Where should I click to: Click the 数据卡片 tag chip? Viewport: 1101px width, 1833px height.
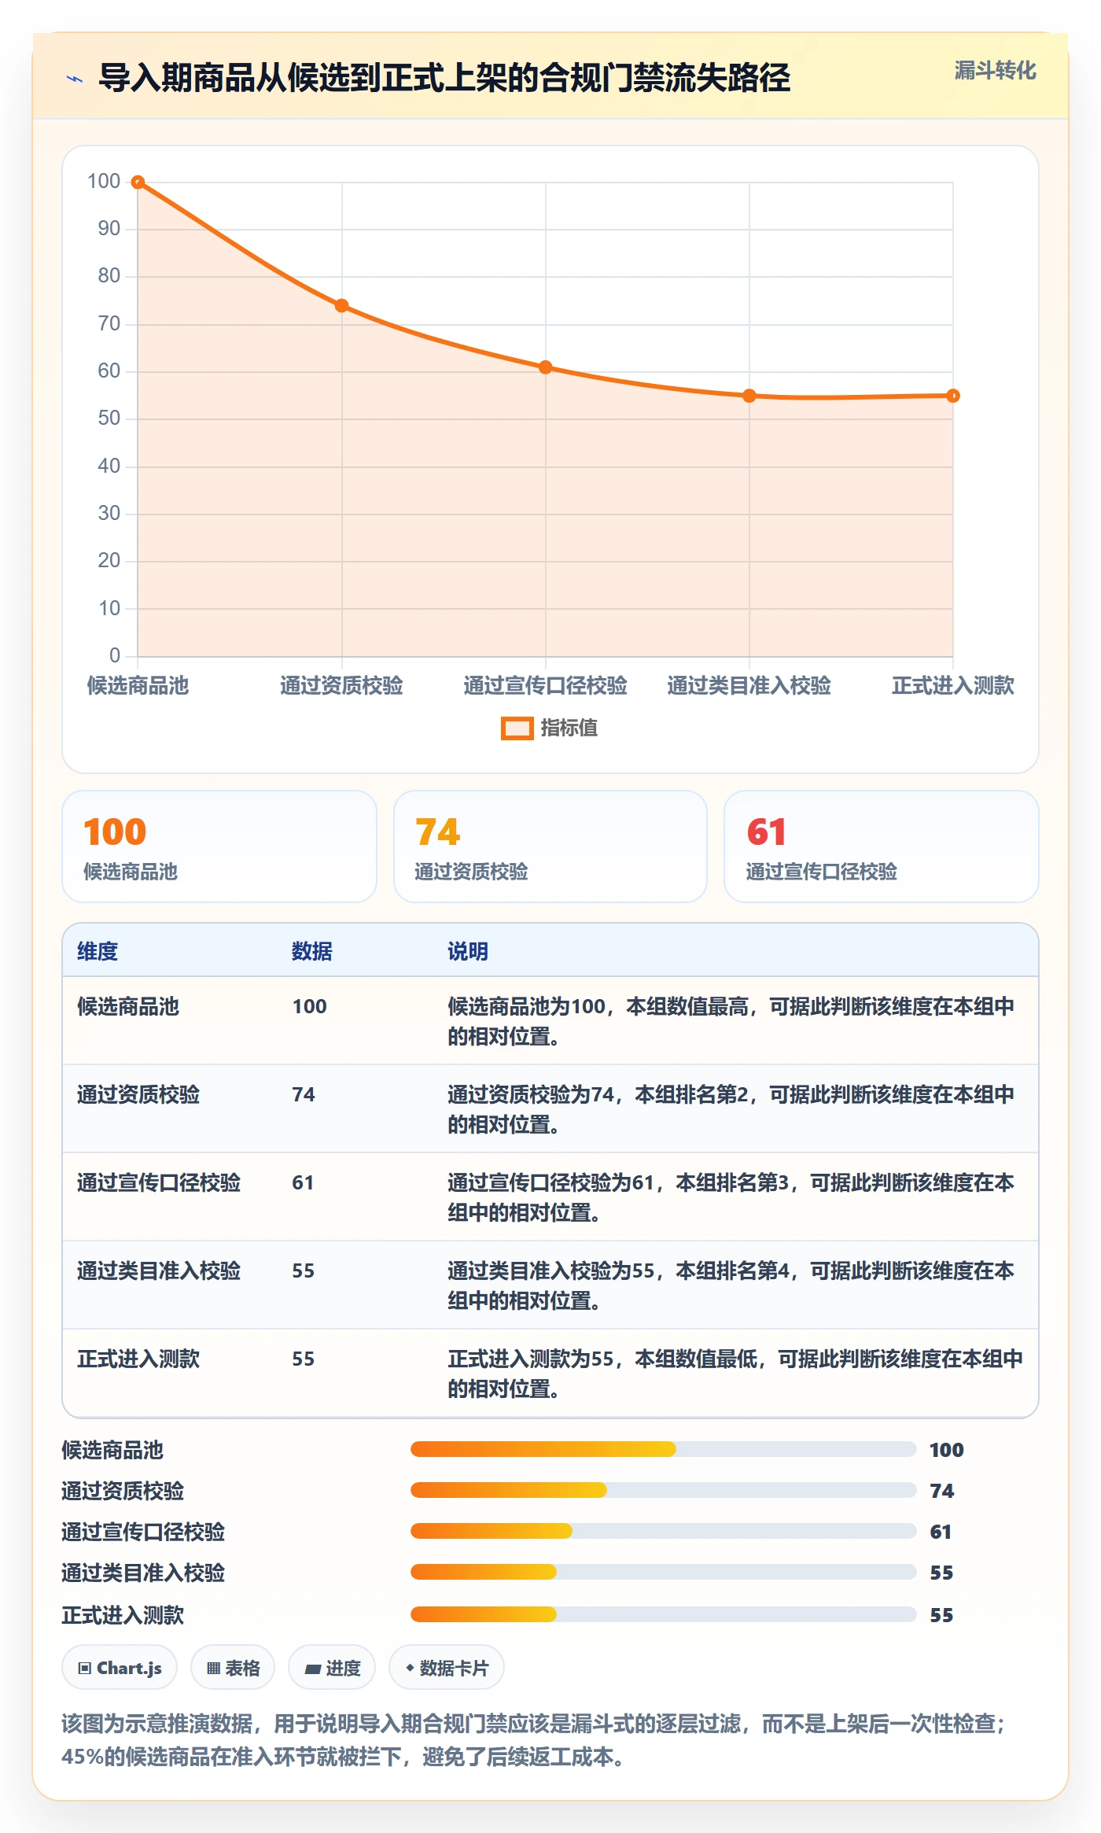(447, 1667)
